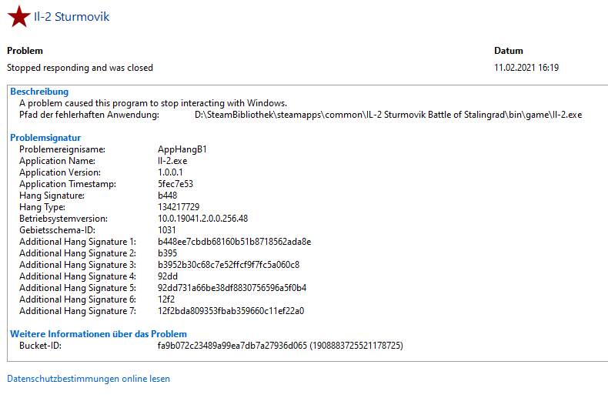
Task: Select Additional Hang Signature 1 value b448ee7c...
Action: point(234,242)
